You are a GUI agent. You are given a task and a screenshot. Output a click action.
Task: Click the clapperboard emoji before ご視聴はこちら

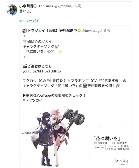[25, 66]
